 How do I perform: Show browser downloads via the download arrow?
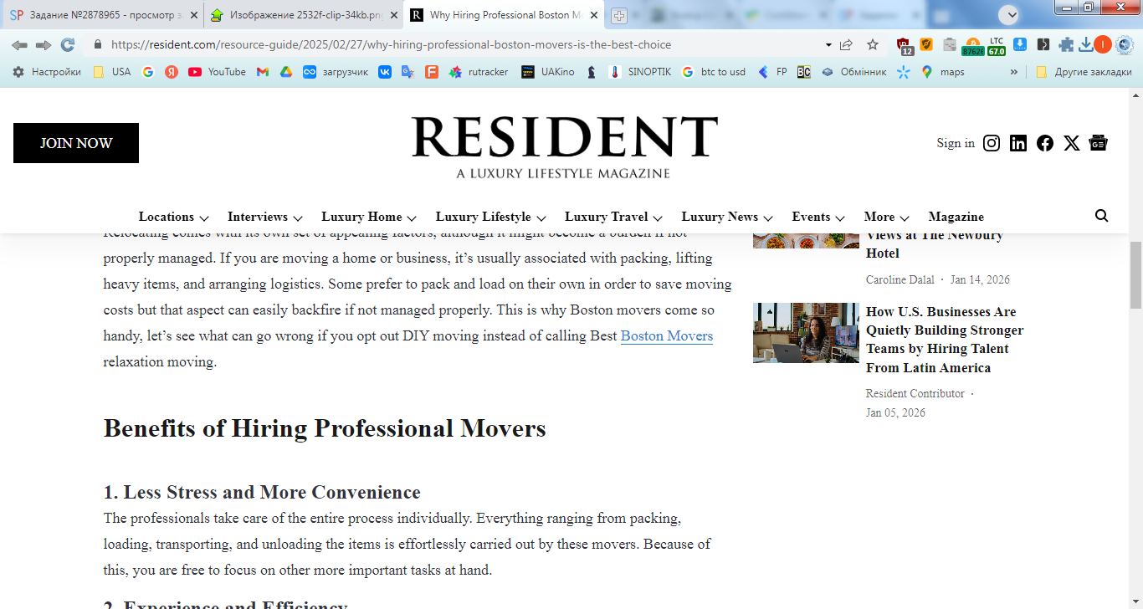[x=1086, y=45]
